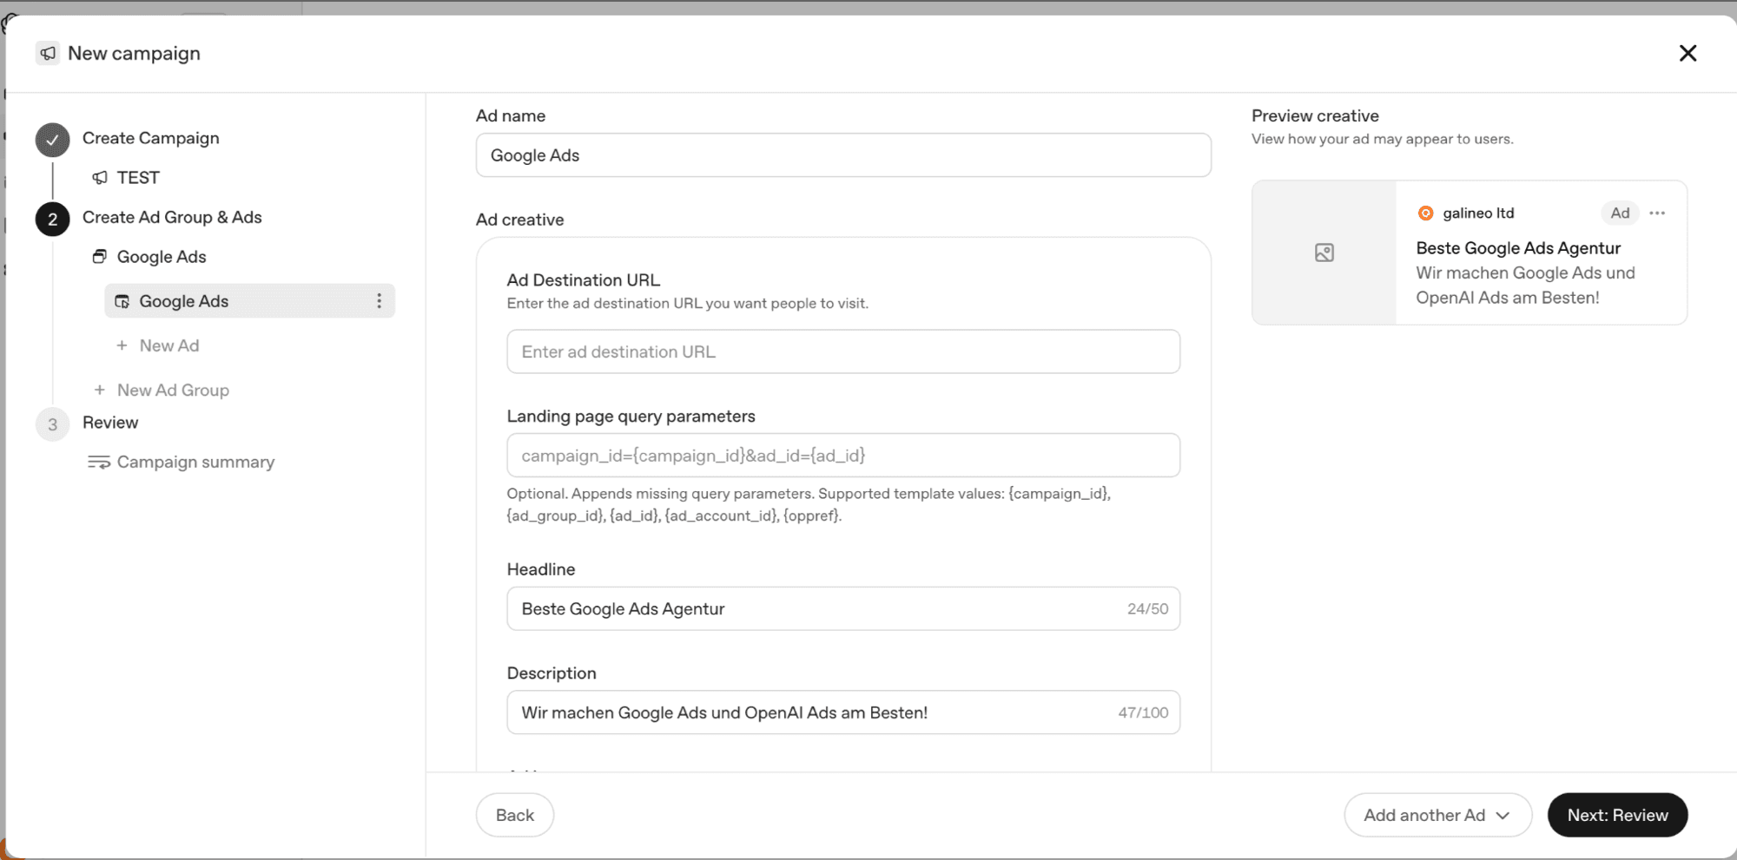Expand the Add another Ad dropdown chevron
Viewport: 1737px width, 860px height.
click(x=1503, y=816)
